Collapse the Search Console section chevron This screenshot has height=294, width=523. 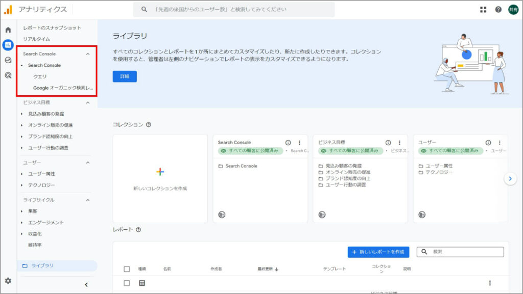click(x=88, y=54)
